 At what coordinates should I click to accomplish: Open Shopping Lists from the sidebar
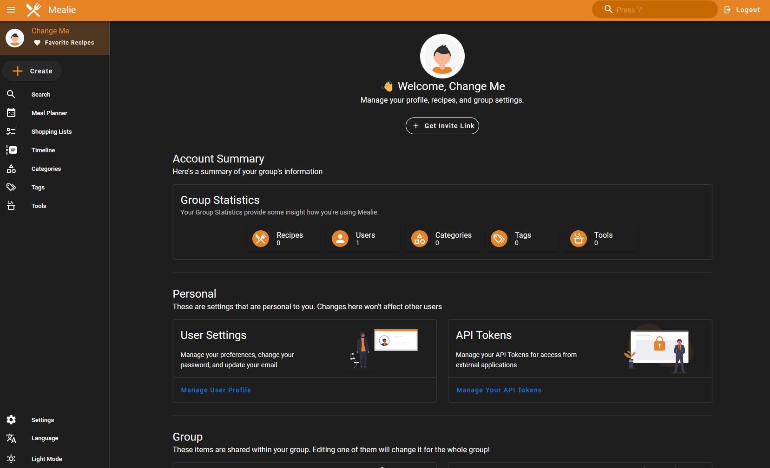coord(51,132)
